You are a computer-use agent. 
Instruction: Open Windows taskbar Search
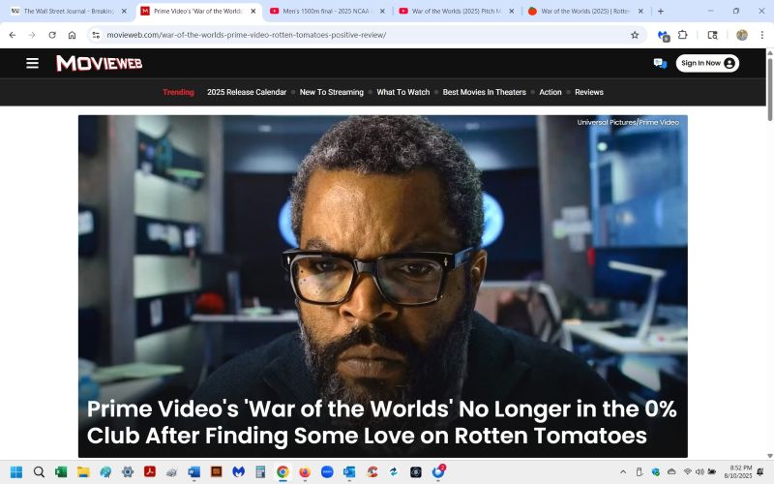pyautogui.click(x=39, y=472)
